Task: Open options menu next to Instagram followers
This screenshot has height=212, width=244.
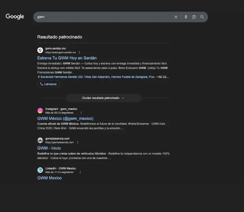Action: tap(81, 113)
